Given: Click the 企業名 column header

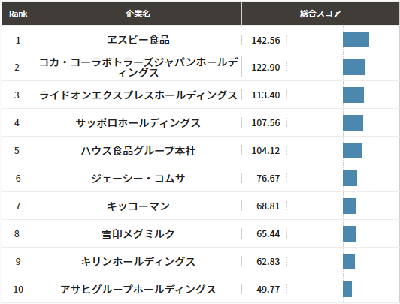Looking at the screenshot, I should [x=138, y=14].
